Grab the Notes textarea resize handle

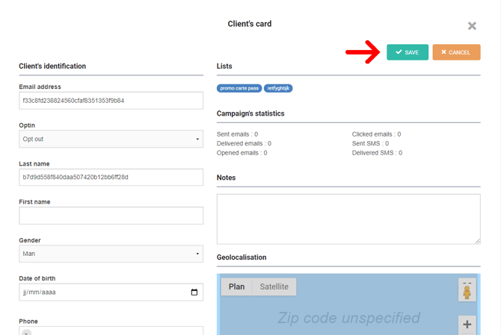(x=476, y=240)
